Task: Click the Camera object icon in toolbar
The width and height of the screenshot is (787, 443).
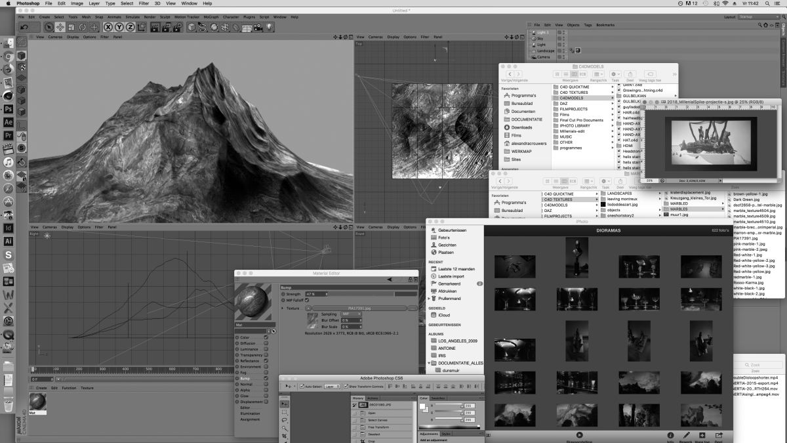Action: tap(258, 27)
